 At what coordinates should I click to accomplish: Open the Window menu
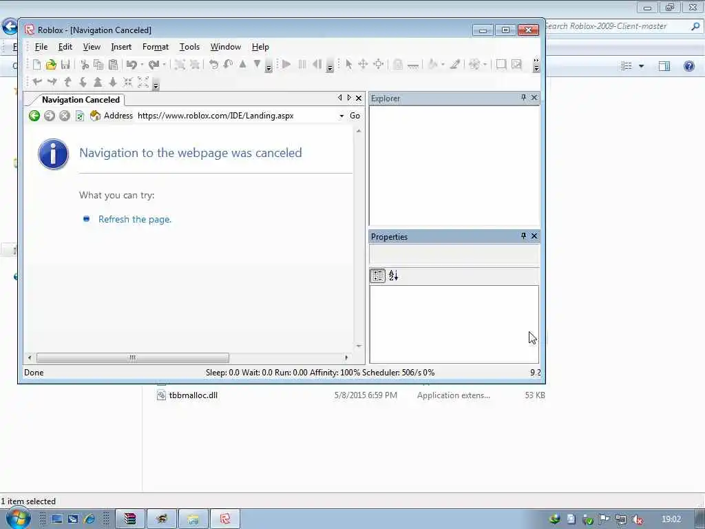coord(226,47)
